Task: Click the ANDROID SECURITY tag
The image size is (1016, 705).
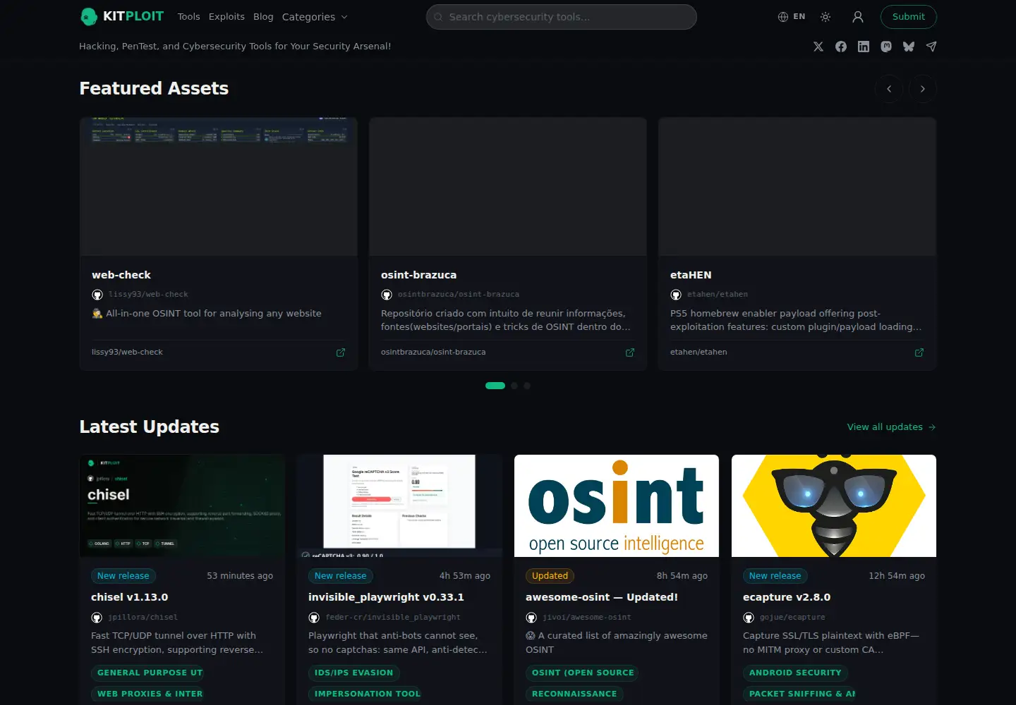Action: 795,673
